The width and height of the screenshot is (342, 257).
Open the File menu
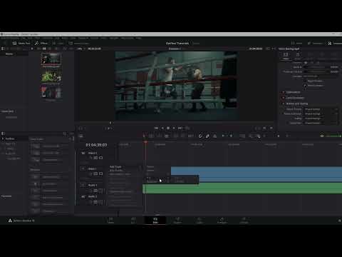(23, 38)
